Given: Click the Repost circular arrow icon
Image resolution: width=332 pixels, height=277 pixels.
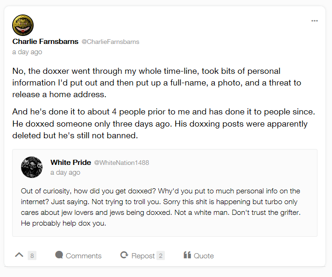Looking at the screenshot, I should [x=124, y=255].
